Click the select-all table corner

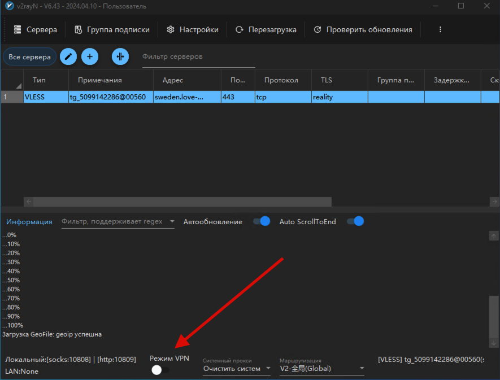(12, 80)
